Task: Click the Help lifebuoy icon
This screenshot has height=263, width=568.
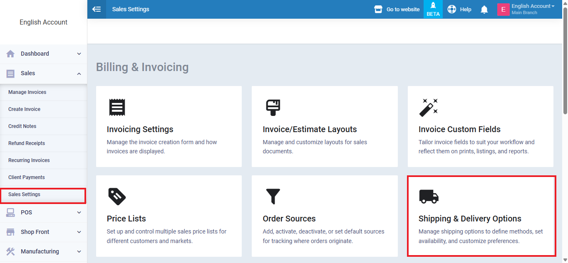Action: [x=451, y=9]
